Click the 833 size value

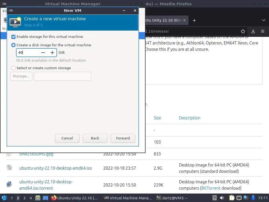[x=157, y=154]
